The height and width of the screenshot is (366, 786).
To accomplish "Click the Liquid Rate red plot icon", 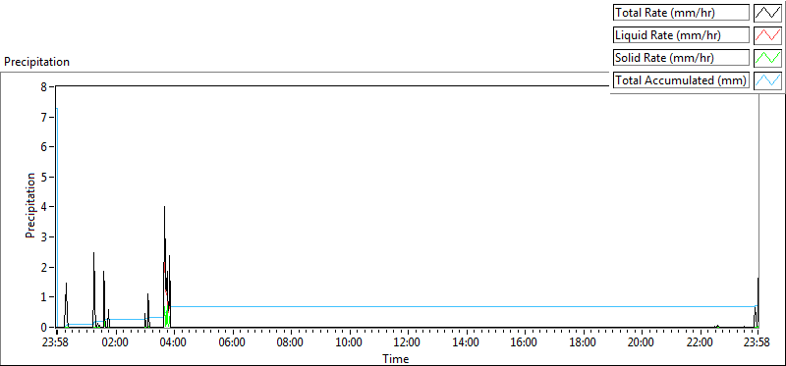I will tap(767, 35).
